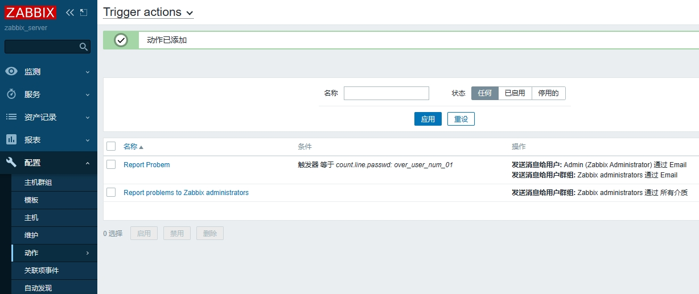Click the 配置 wrench icon
The image size is (699, 294).
(x=11, y=163)
